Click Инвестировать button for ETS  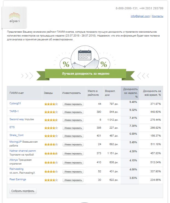click(x=73, y=128)
